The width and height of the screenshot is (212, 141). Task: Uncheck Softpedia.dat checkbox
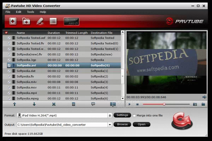pos(9,71)
